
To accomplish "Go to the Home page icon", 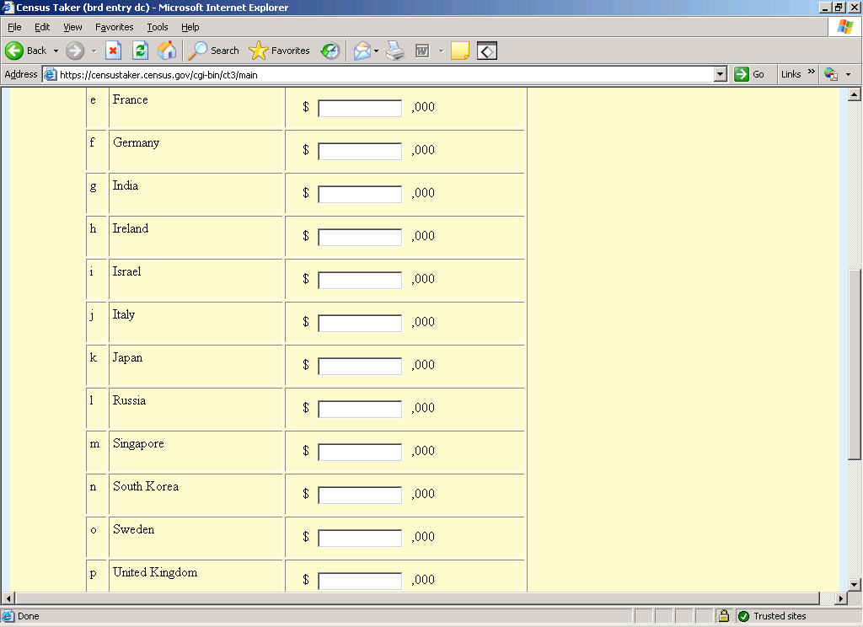I will pos(167,51).
